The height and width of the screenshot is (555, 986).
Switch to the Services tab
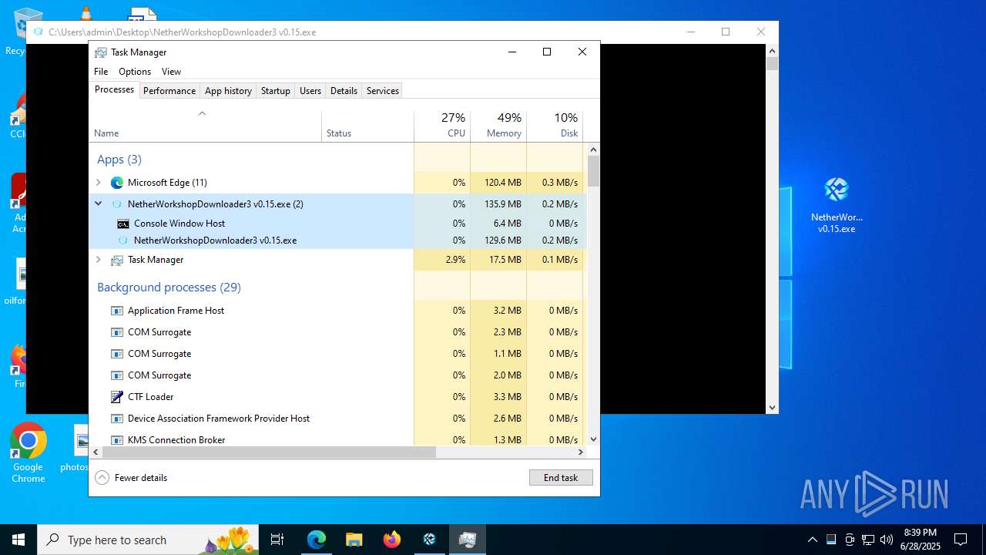pos(383,91)
